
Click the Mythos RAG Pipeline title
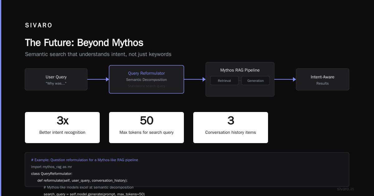coord(240,70)
